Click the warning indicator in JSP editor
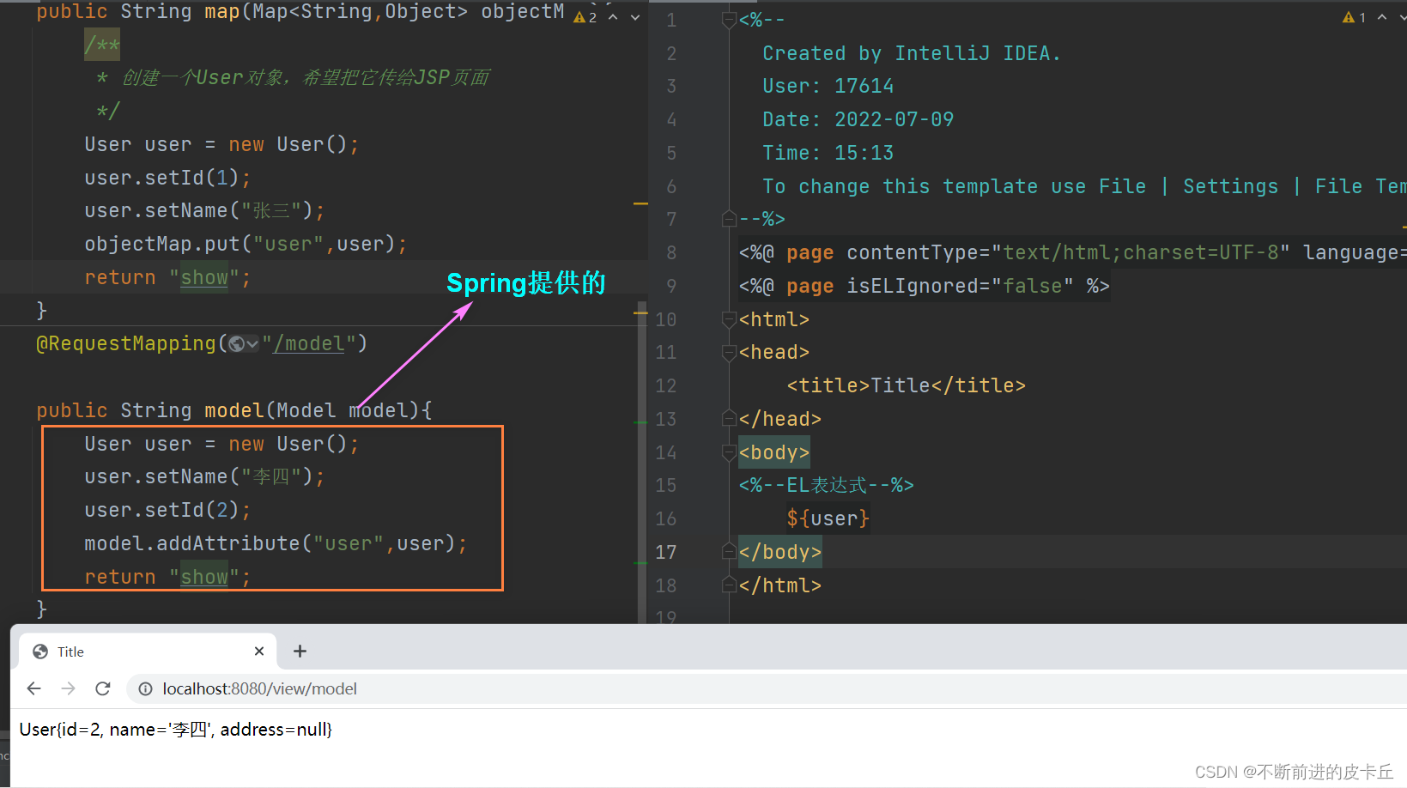1407x788 pixels. [x=1354, y=17]
